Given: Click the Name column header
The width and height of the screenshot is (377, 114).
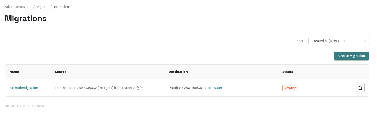Looking at the screenshot, I should tap(14, 72).
